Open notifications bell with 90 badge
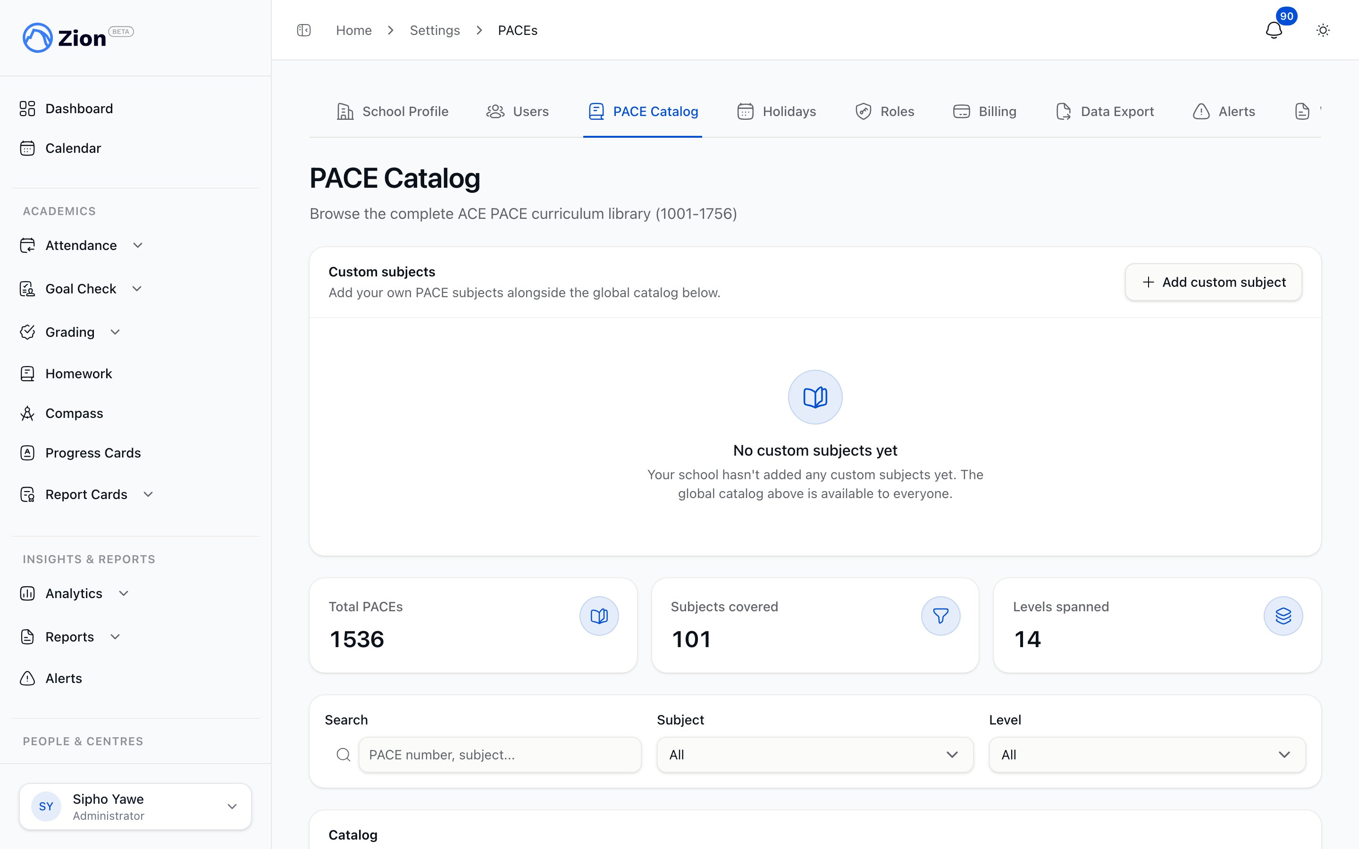Viewport: 1359px width, 849px height. [1274, 30]
